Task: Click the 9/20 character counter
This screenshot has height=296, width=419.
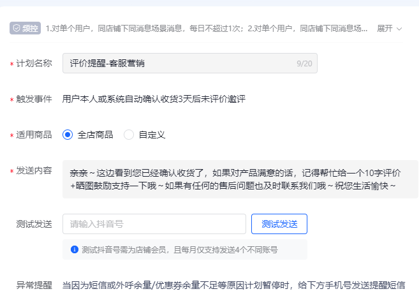Action: click(304, 63)
